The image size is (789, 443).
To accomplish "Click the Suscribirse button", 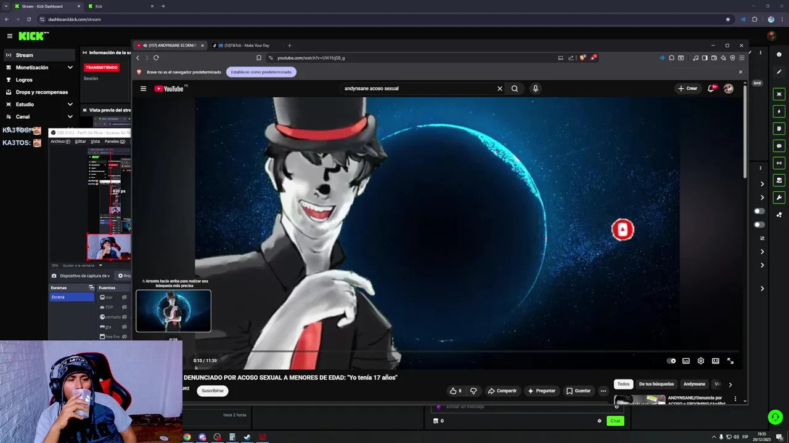I will (x=213, y=391).
